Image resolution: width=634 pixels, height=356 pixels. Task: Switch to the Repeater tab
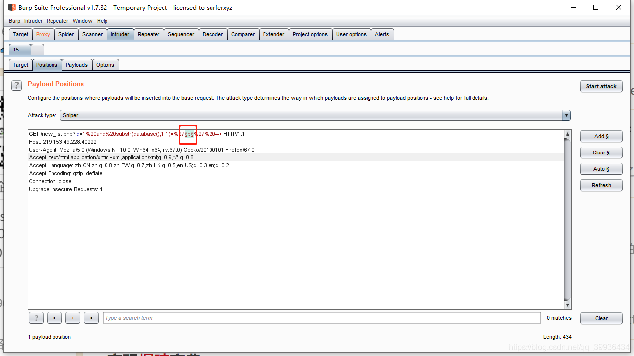pyautogui.click(x=149, y=34)
